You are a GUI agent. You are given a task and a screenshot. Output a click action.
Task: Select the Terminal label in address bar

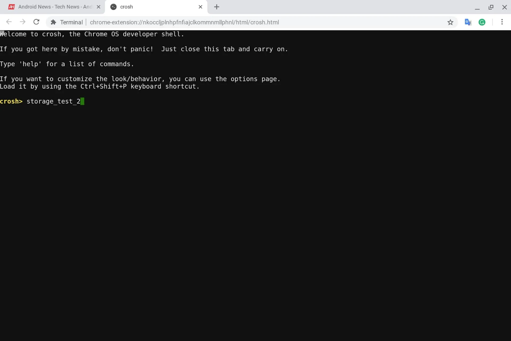71,22
